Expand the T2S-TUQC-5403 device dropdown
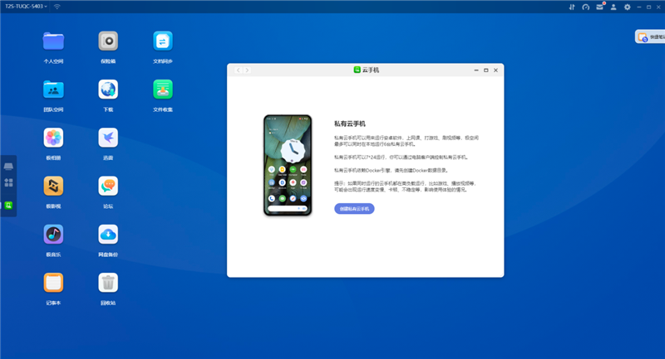 click(26, 7)
